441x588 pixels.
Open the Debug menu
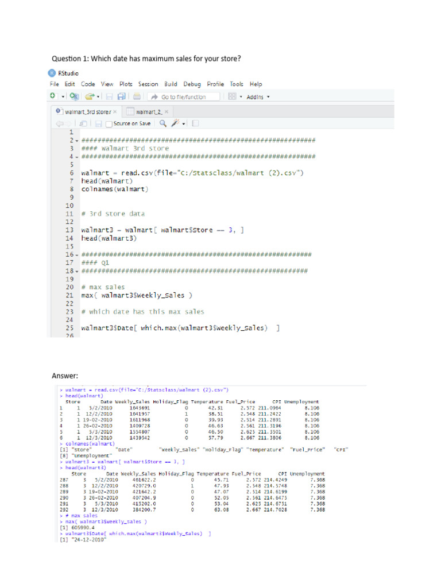192,84
